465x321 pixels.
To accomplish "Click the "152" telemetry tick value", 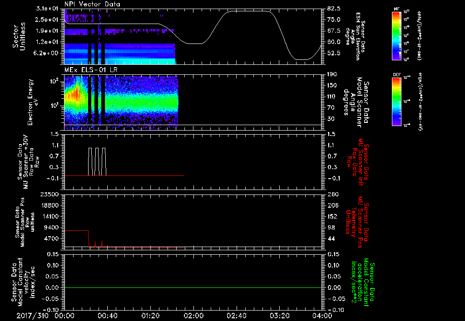I will pos(332,216).
